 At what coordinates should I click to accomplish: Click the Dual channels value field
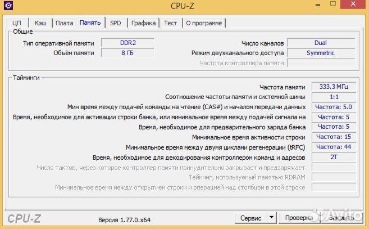tap(321, 43)
